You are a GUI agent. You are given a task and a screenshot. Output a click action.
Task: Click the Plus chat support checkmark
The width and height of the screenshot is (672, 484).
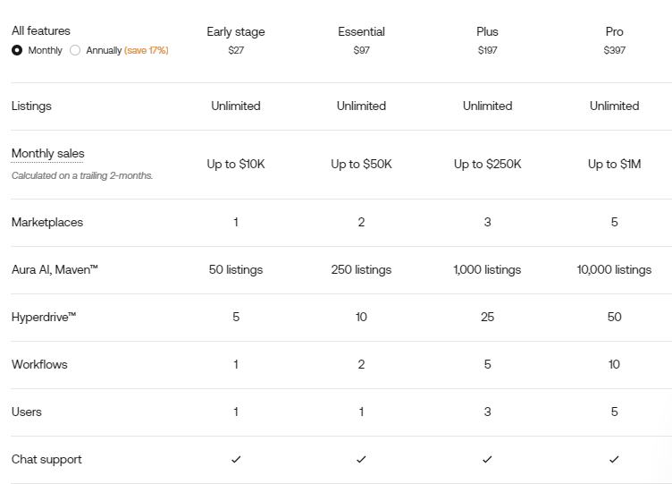pos(487,460)
